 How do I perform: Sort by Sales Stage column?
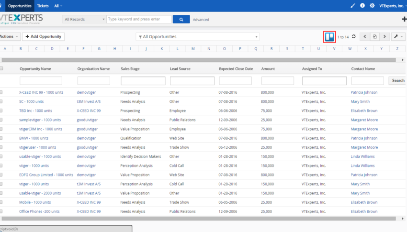tap(130, 69)
